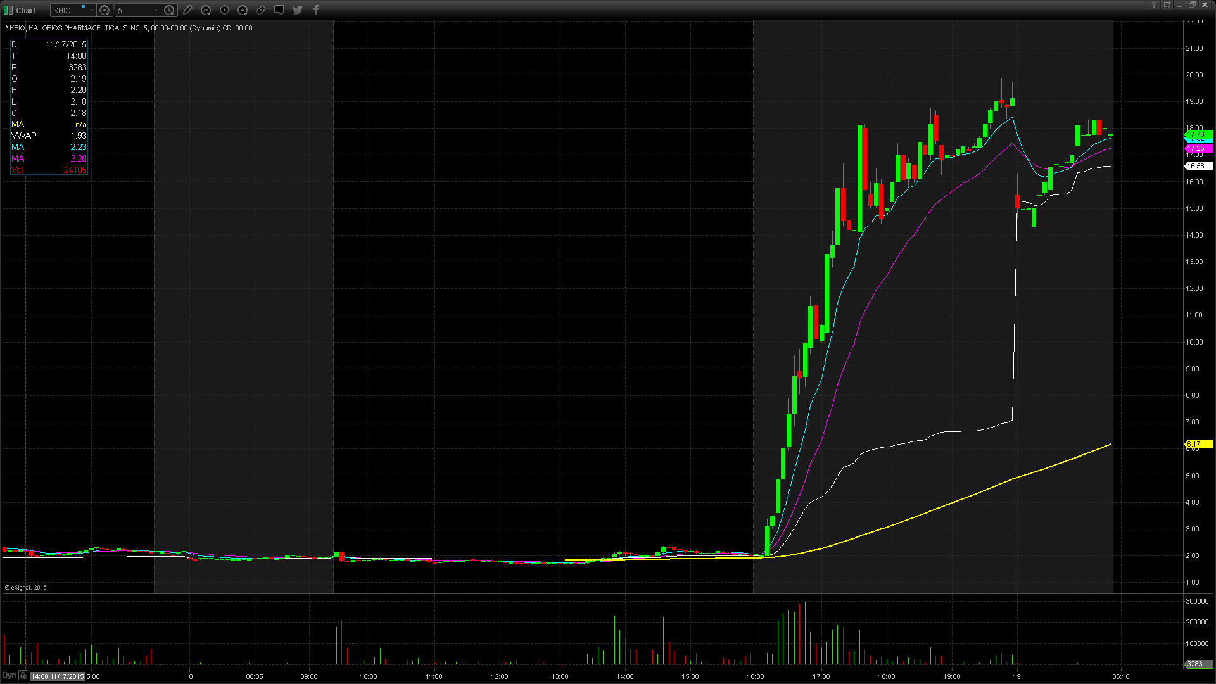Open the interval time template clock icon
The width and height of the screenshot is (1216, 684).
[x=169, y=10]
